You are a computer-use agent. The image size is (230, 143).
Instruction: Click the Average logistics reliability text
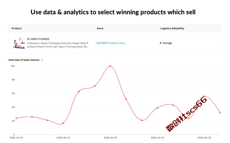pos(167,43)
